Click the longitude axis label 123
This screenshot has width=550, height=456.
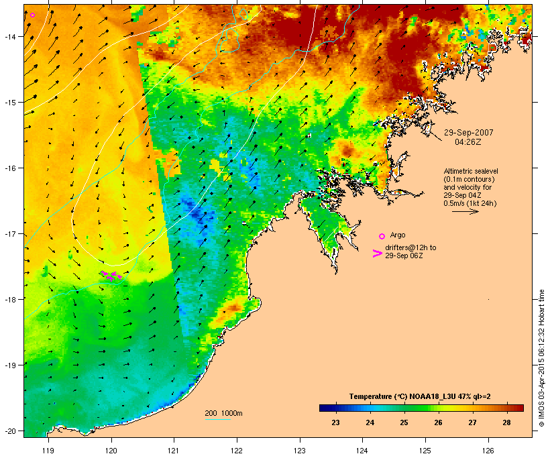[x=300, y=451]
